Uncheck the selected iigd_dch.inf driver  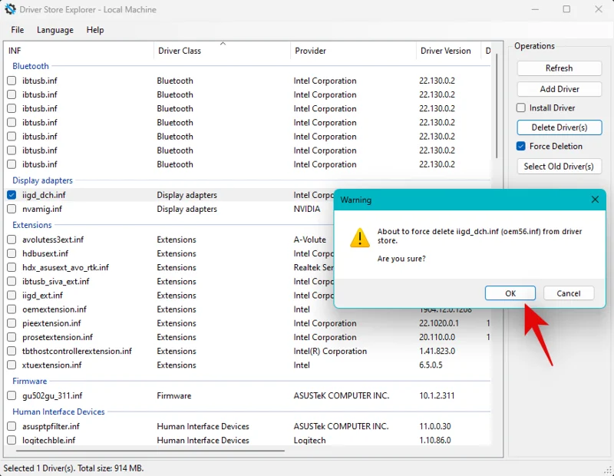click(10, 195)
